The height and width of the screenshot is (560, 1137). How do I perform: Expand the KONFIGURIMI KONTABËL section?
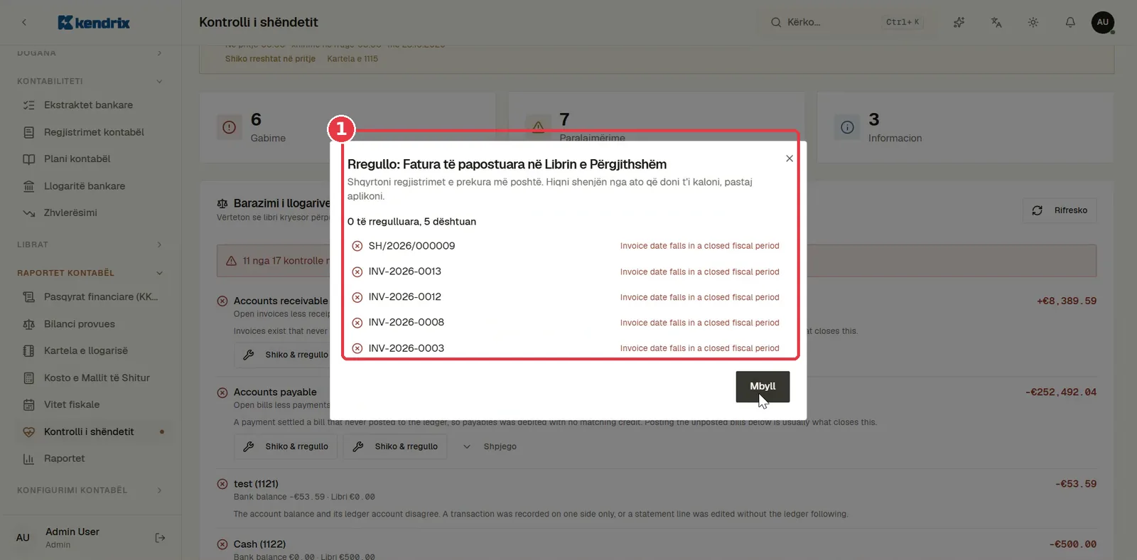[x=90, y=490]
